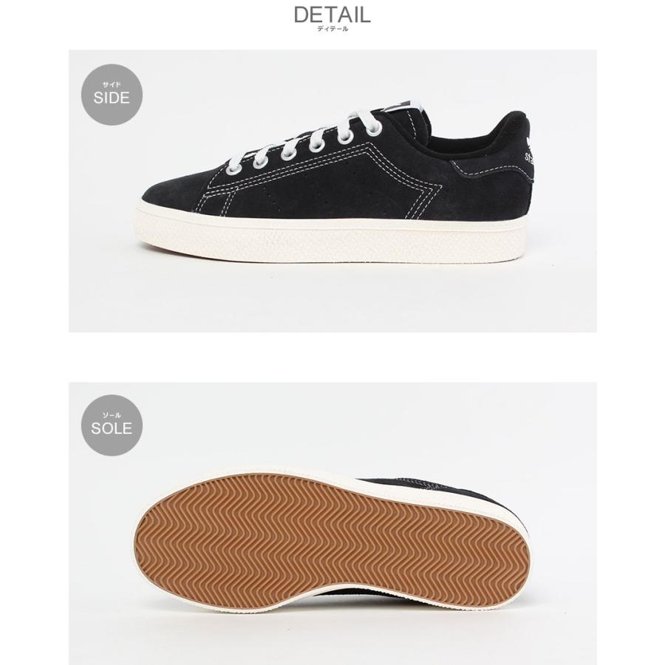Open the sole view shoe photo
Screen dimensions: 665x665
click(x=332, y=523)
